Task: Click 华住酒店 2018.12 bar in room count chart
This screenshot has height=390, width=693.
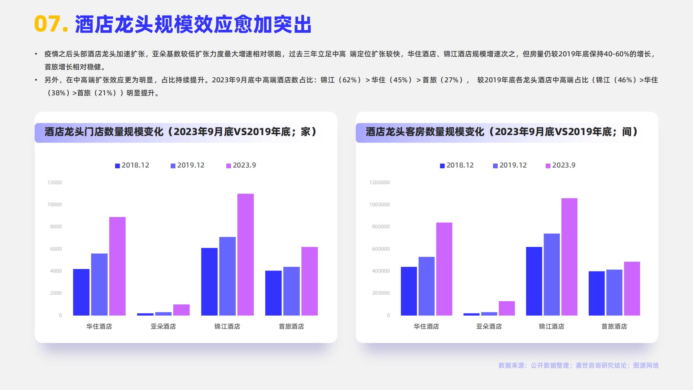Action: [409, 291]
